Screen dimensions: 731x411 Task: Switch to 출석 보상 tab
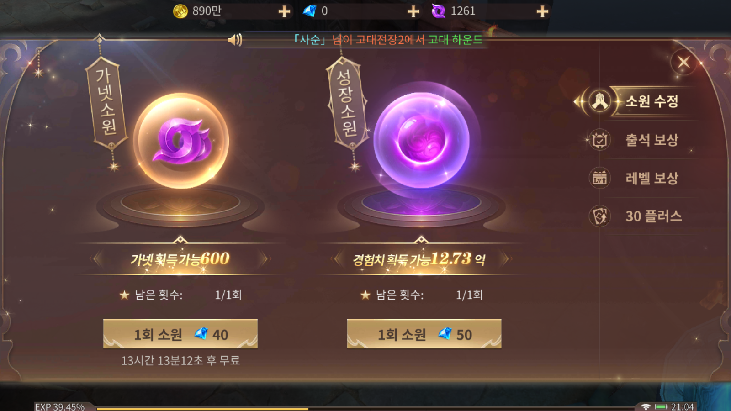click(x=652, y=140)
